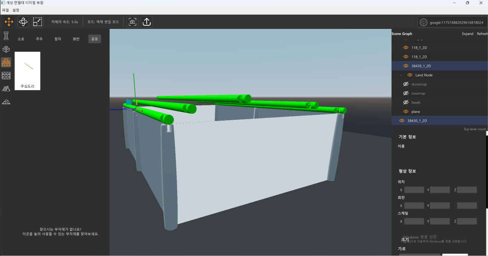Screen dimensions: 488x256
Task: Open the 설정 menu
Action: click(x=16, y=10)
